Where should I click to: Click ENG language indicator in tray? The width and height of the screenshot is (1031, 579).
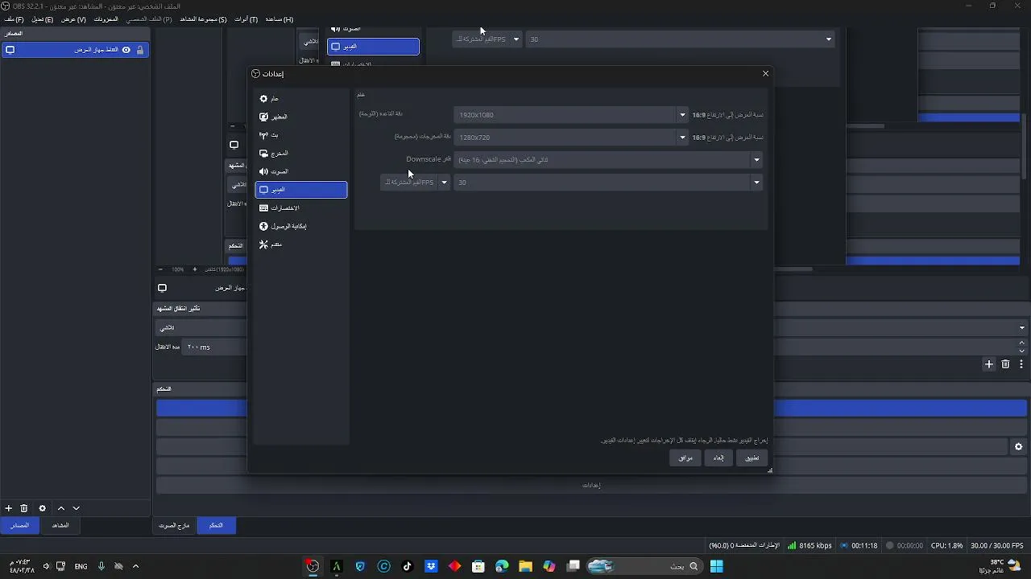[81, 566]
